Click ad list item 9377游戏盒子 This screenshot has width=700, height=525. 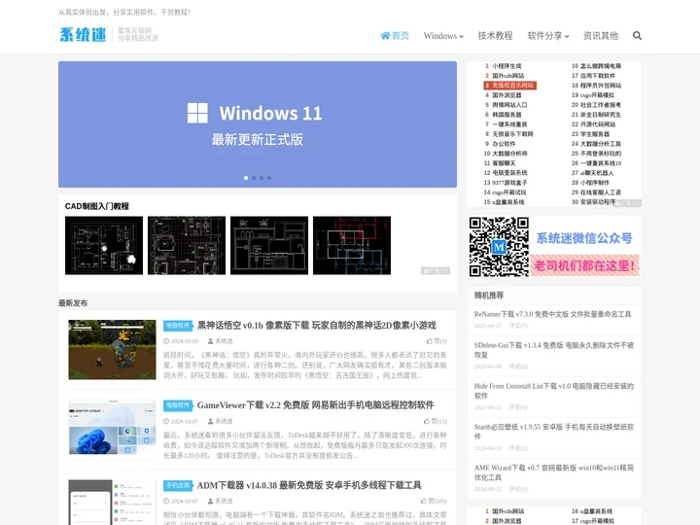click(x=509, y=183)
